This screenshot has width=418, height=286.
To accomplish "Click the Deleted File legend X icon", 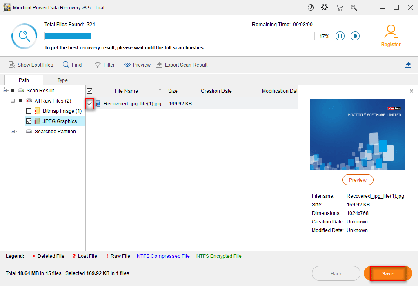I will (34, 256).
